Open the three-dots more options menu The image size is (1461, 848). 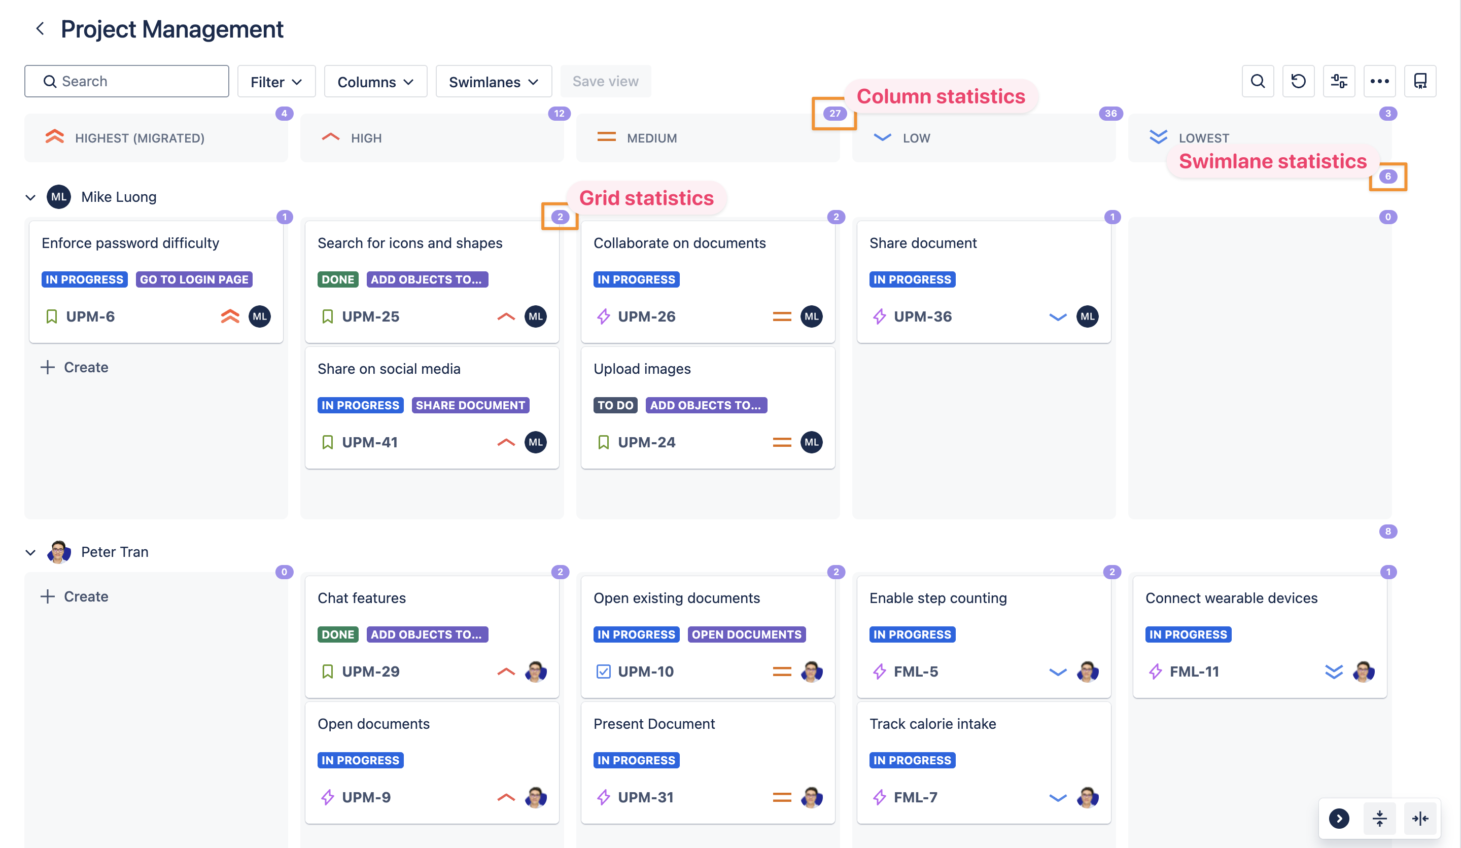click(x=1379, y=81)
